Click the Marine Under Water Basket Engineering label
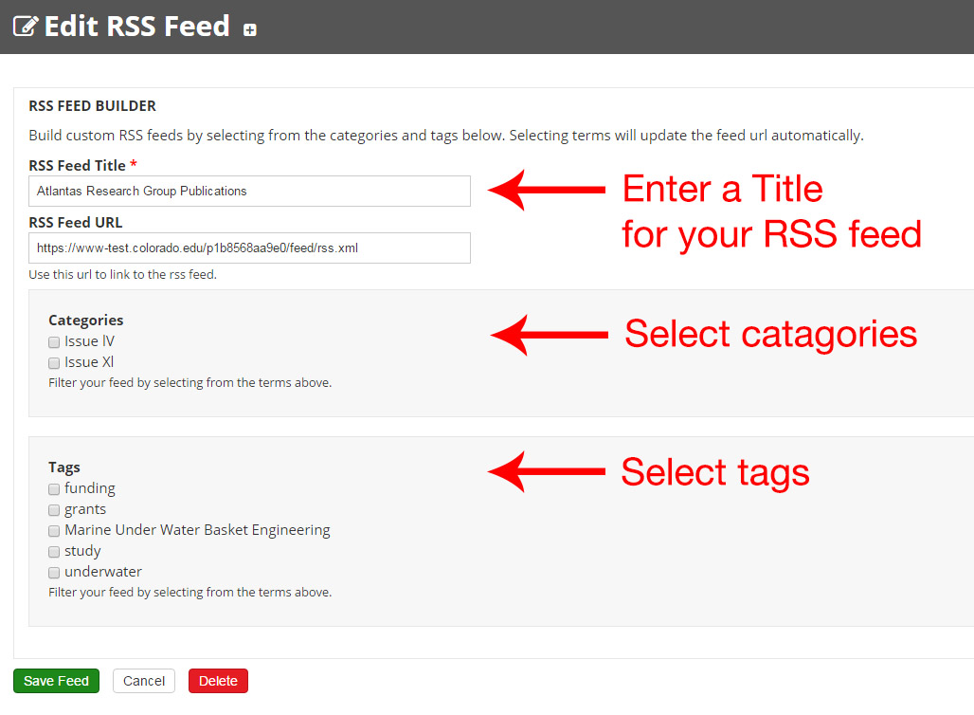Image resolution: width=974 pixels, height=715 pixels. tap(197, 530)
